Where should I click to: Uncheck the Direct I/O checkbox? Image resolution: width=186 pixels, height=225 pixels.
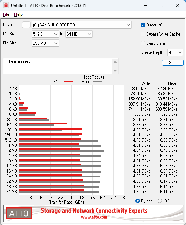[x=143, y=25]
